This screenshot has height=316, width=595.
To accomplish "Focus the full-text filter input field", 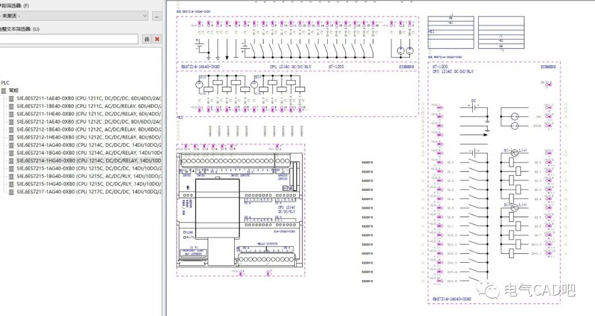I will tap(69, 39).
